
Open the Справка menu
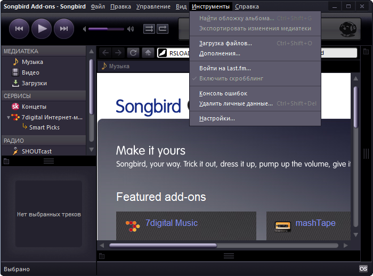click(247, 7)
